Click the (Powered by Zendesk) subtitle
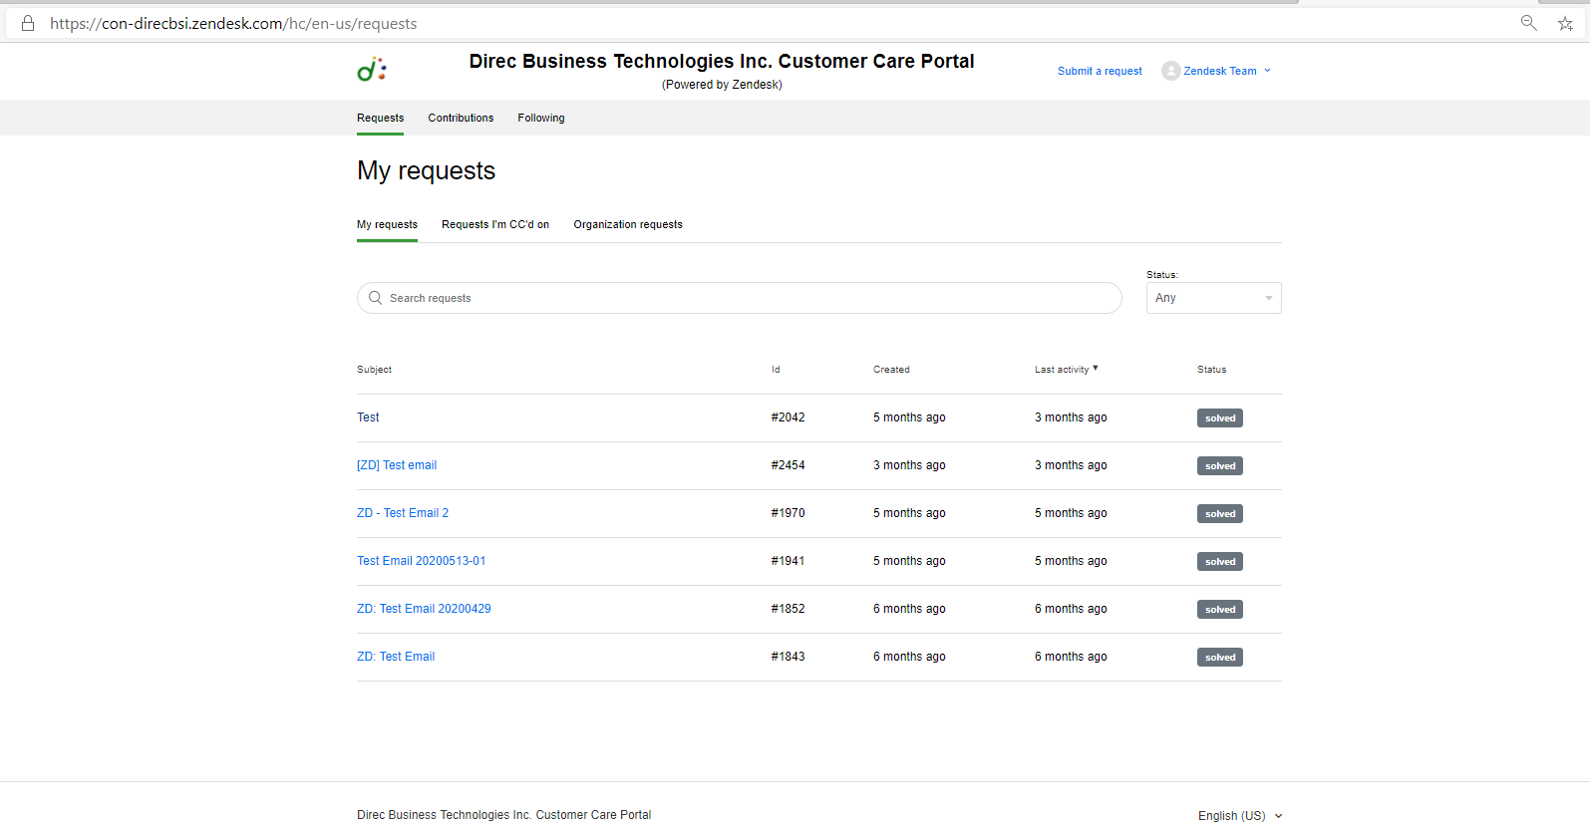This screenshot has width=1590, height=827. (722, 85)
